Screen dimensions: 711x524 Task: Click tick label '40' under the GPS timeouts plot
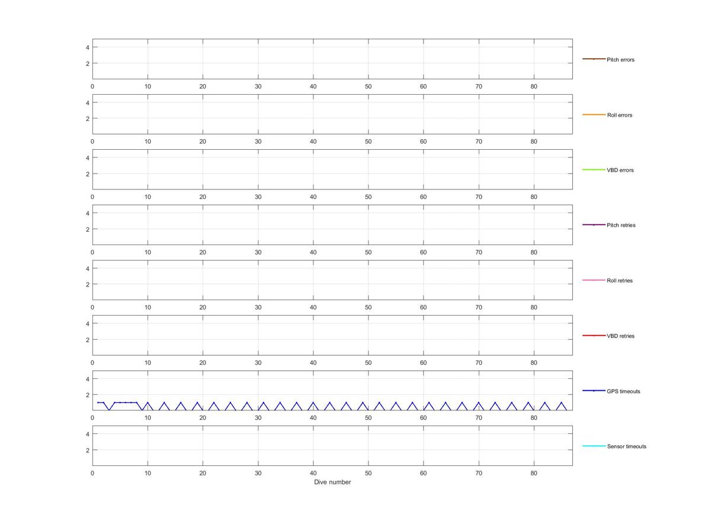point(313,418)
